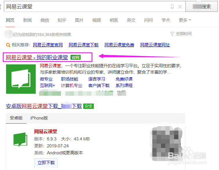Open the 安卓版网易云课堂下载 result link
219x170 pixels.
pos(44,106)
